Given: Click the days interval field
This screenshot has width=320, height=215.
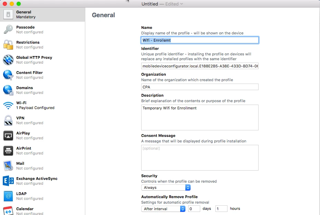Looking at the screenshot, I should [194, 209].
